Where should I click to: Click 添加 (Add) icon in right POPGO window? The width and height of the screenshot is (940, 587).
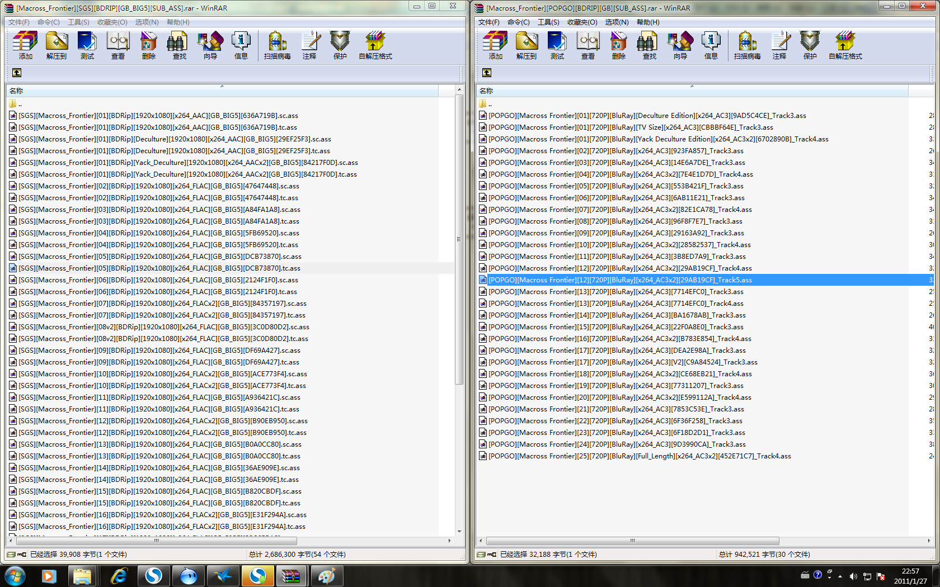pyautogui.click(x=495, y=45)
